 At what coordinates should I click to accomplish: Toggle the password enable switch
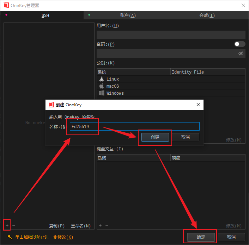pos(239,44)
